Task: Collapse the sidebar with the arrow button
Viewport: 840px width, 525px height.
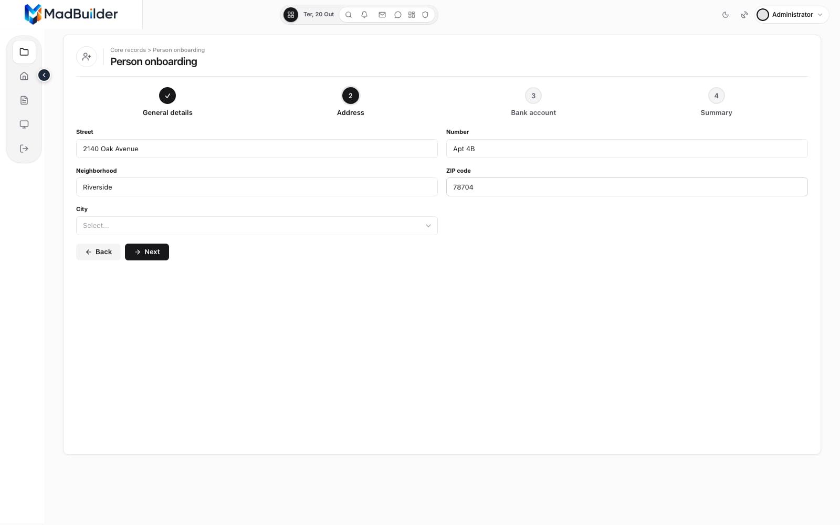Action: [x=44, y=75]
